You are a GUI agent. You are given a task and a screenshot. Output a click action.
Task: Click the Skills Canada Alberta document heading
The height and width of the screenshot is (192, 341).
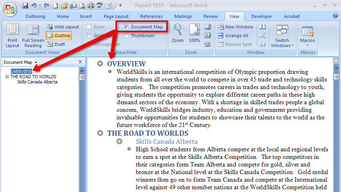167,142
